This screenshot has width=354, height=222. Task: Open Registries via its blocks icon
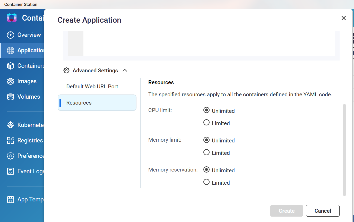click(11, 140)
